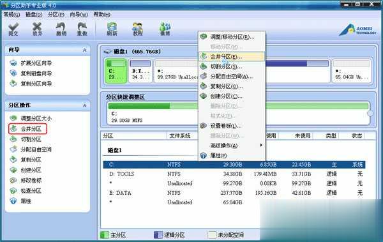
Task: Open the 微博 toolbar icon
Action: click(165, 29)
